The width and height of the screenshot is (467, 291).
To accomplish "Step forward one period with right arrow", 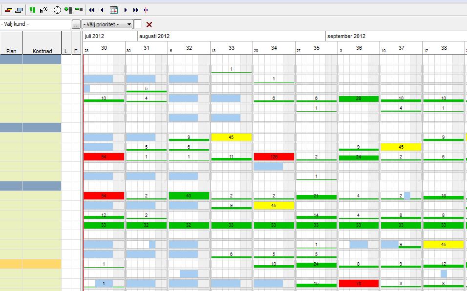I will click(x=126, y=10).
